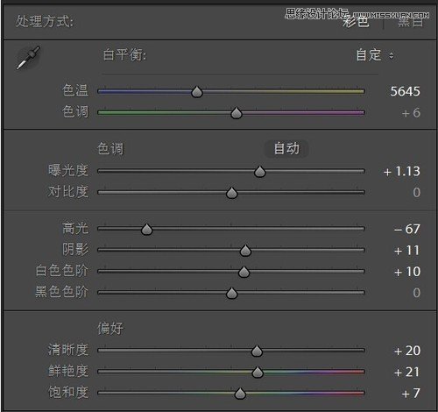The image size is (438, 412).
Task: Click the clarity value +20
Action: pyautogui.click(x=407, y=351)
